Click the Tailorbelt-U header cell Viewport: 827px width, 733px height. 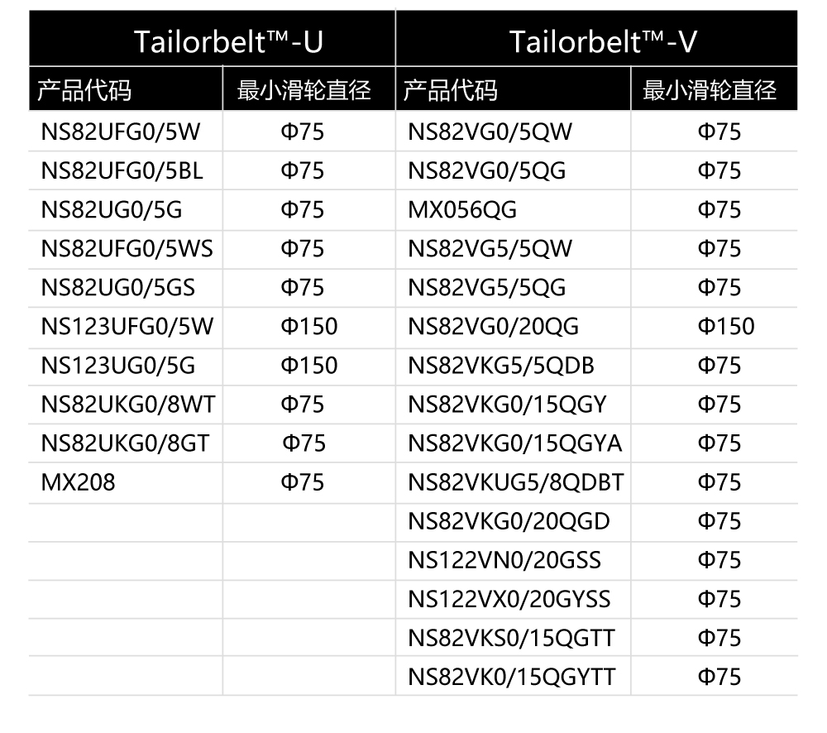point(212,39)
